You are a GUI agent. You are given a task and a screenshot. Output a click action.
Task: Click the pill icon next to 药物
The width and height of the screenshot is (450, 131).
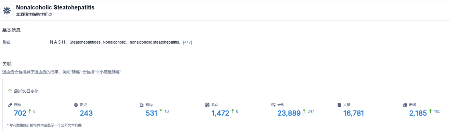coord(10,105)
